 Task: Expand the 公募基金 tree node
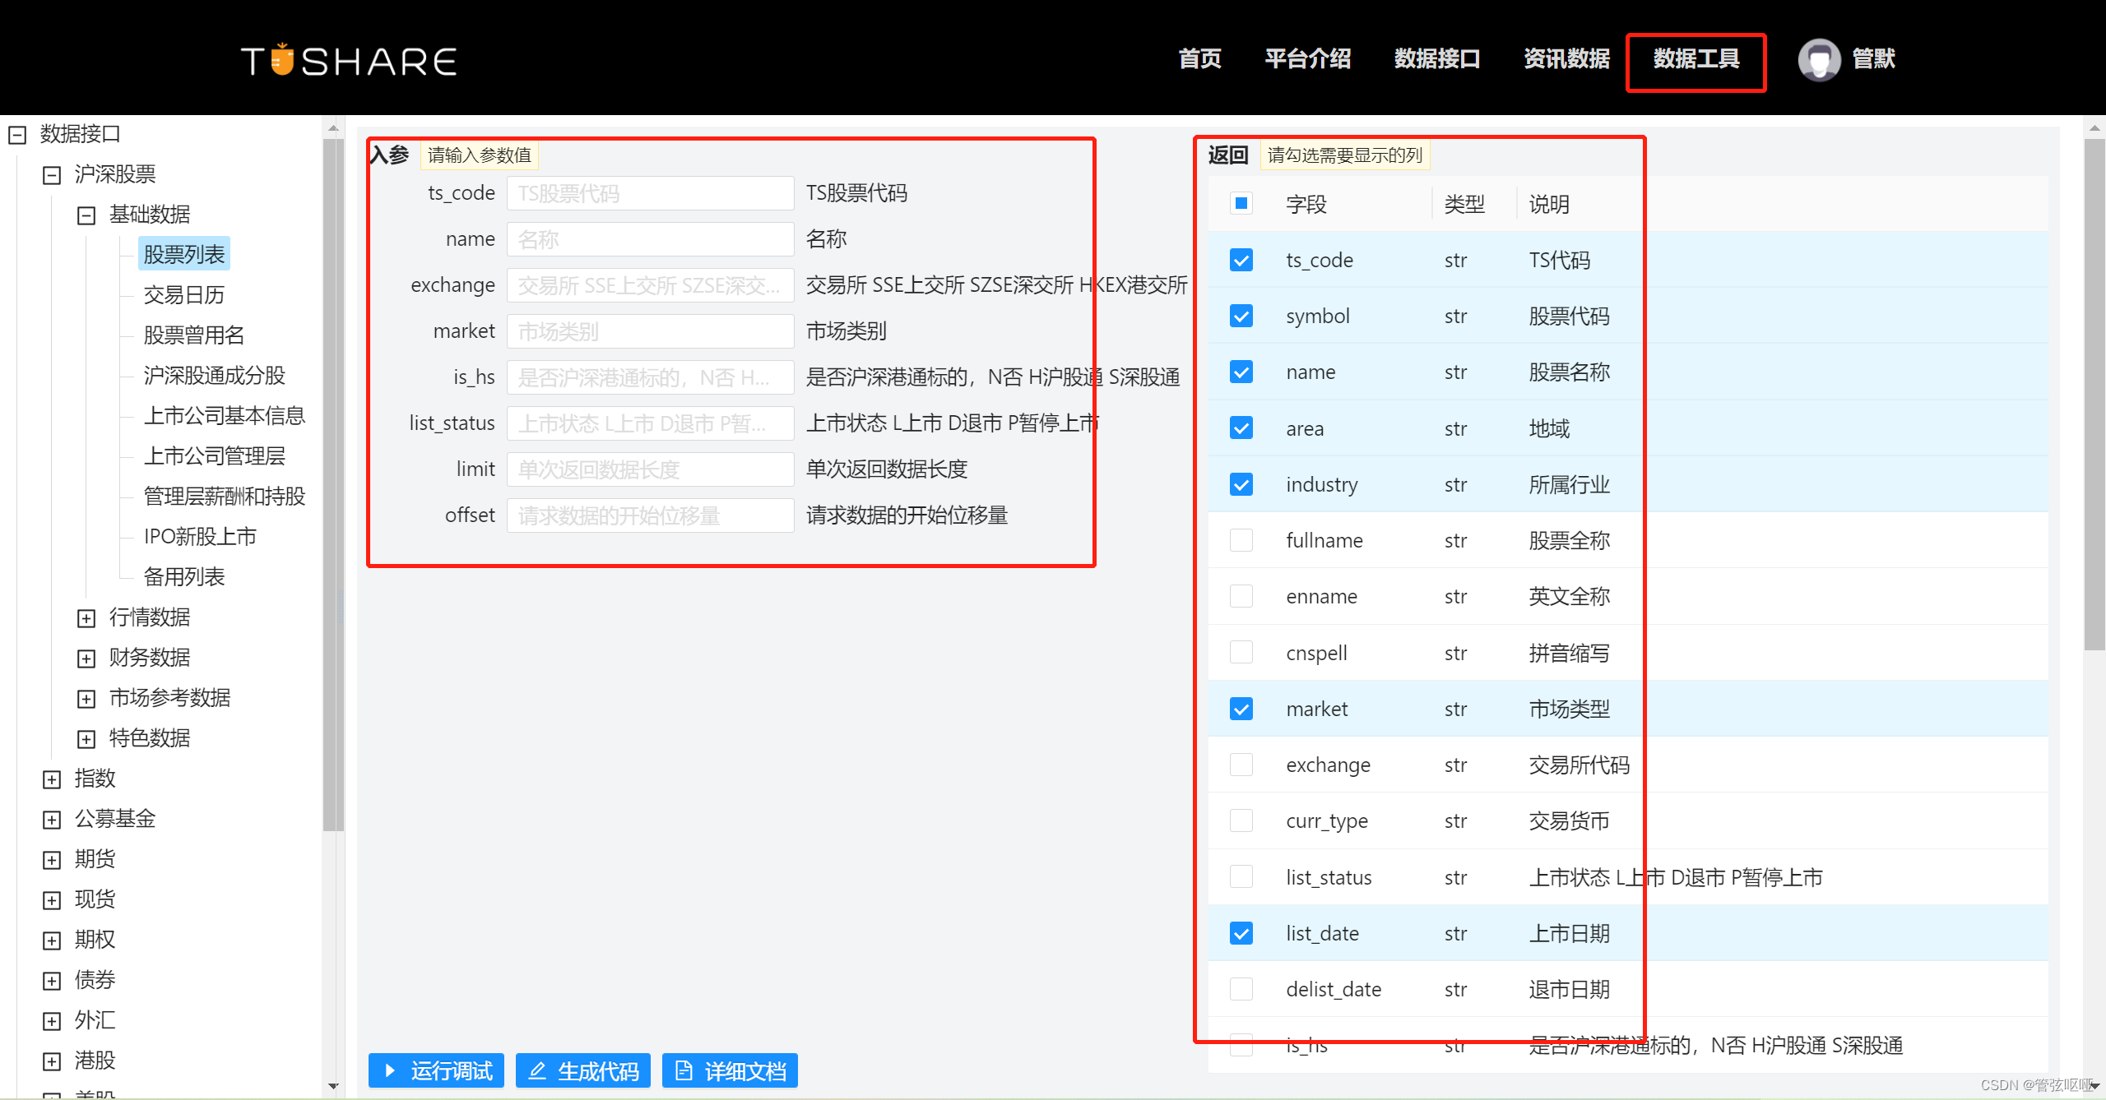(x=52, y=818)
